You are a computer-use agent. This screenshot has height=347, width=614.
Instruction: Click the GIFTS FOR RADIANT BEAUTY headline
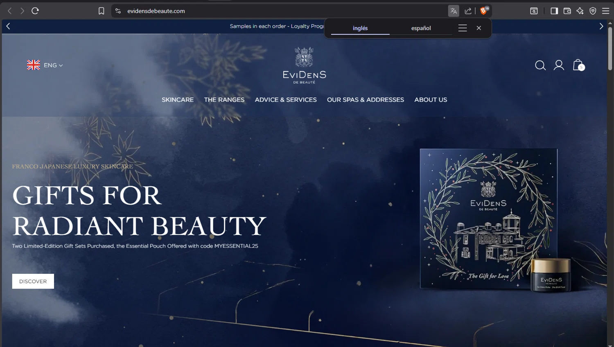click(x=139, y=210)
